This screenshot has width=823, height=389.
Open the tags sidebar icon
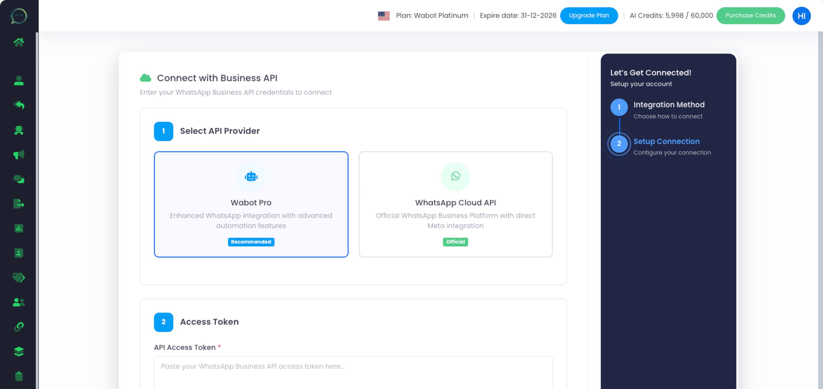[19, 277]
